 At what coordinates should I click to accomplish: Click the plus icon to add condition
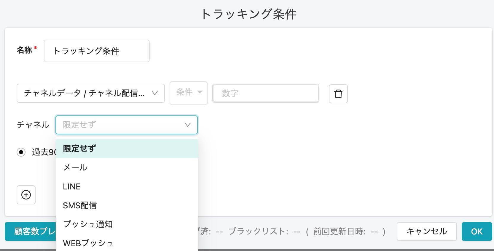[x=26, y=195]
